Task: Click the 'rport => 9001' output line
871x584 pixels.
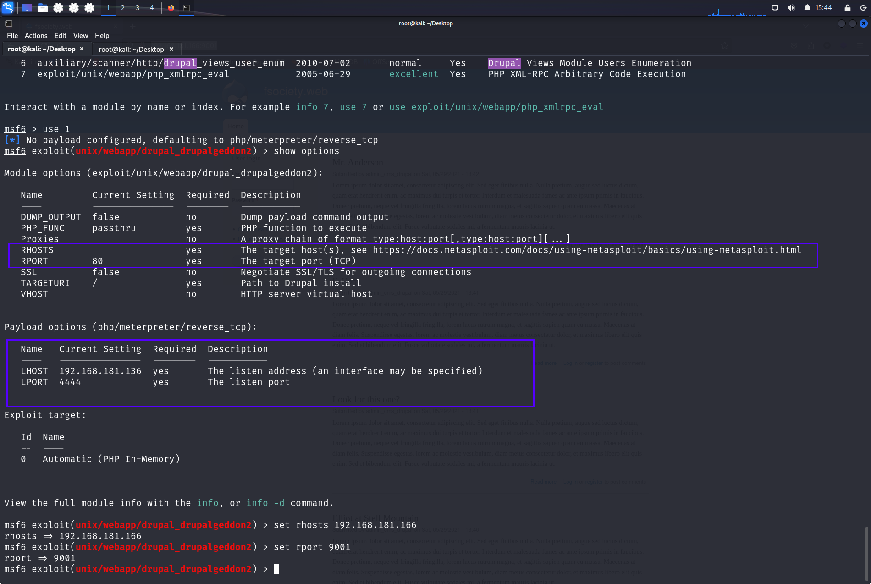Action: click(40, 558)
